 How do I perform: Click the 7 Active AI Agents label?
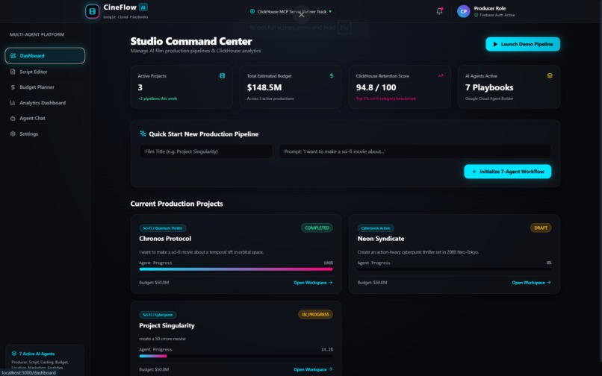tap(37, 354)
